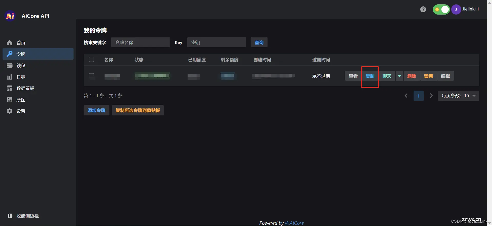Click the Jielink11 username
Viewport: 492px width, 226px height.
pyautogui.click(x=471, y=9)
